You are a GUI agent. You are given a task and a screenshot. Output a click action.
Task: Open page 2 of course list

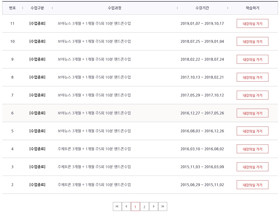coord(144,206)
